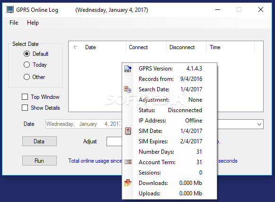Select Status Disconnected entry in popup
Image resolution: width=275 pixels, height=202 pixels.
[x=169, y=110]
